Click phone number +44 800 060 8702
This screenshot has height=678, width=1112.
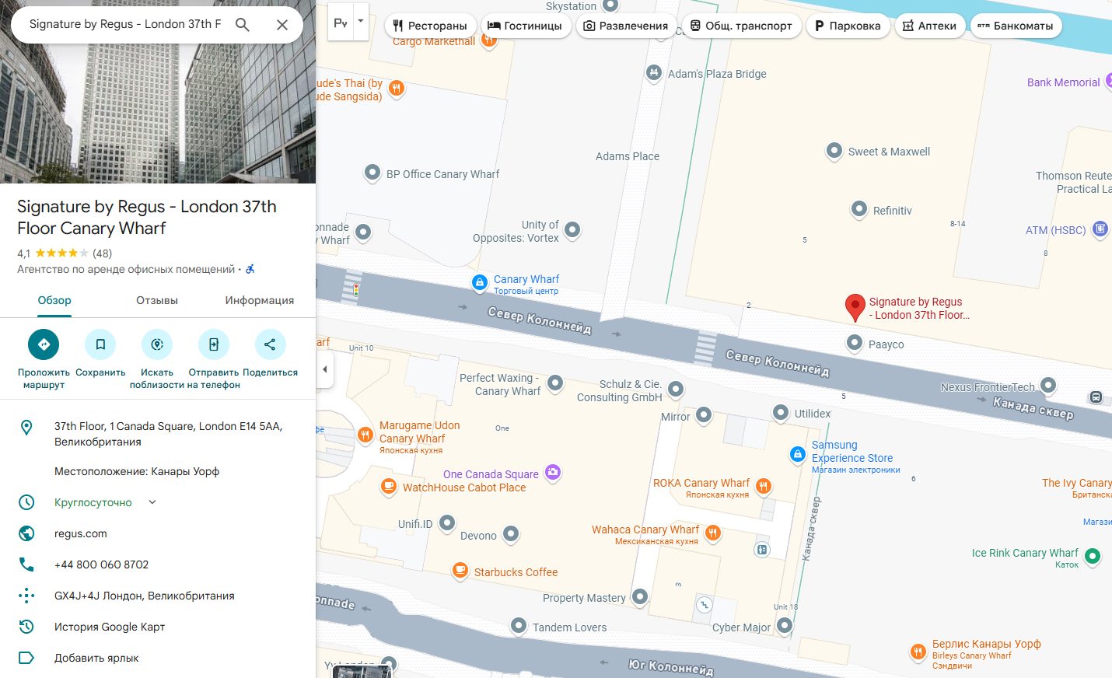pyautogui.click(x=101, y=564)
